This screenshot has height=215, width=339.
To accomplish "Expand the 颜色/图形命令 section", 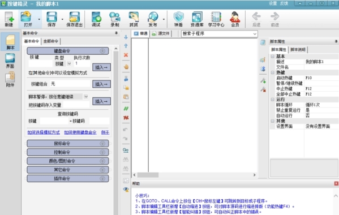I will (x=102, y=161).
